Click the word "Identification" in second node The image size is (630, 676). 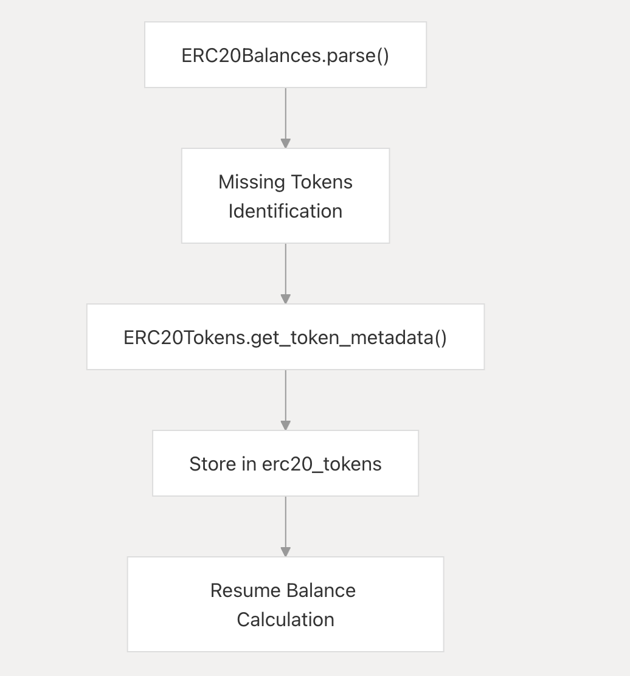(x=285, y=211)
